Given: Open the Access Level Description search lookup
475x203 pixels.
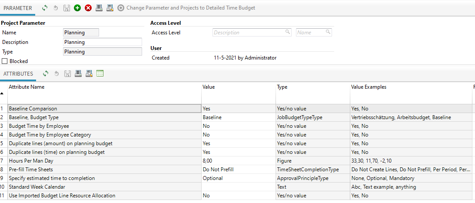Looking at the screenshot, I should (x=287, y=32).
